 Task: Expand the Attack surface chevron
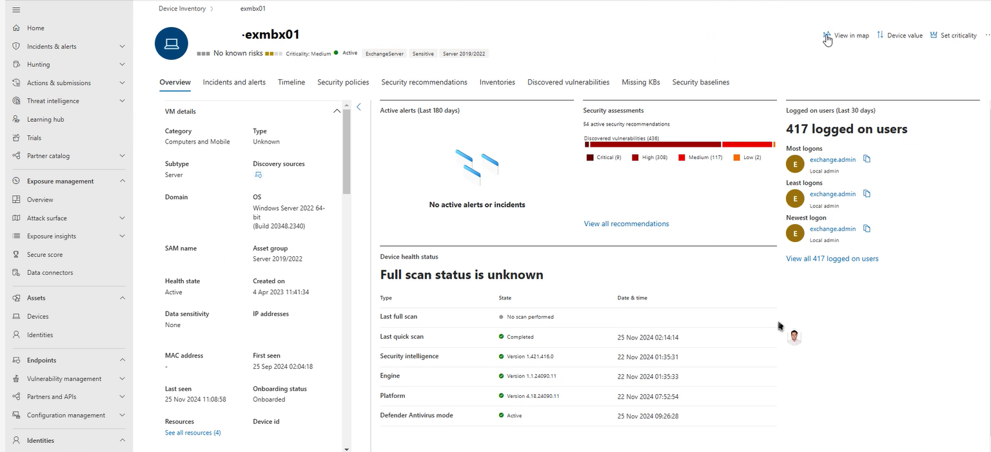coord(123,218)
